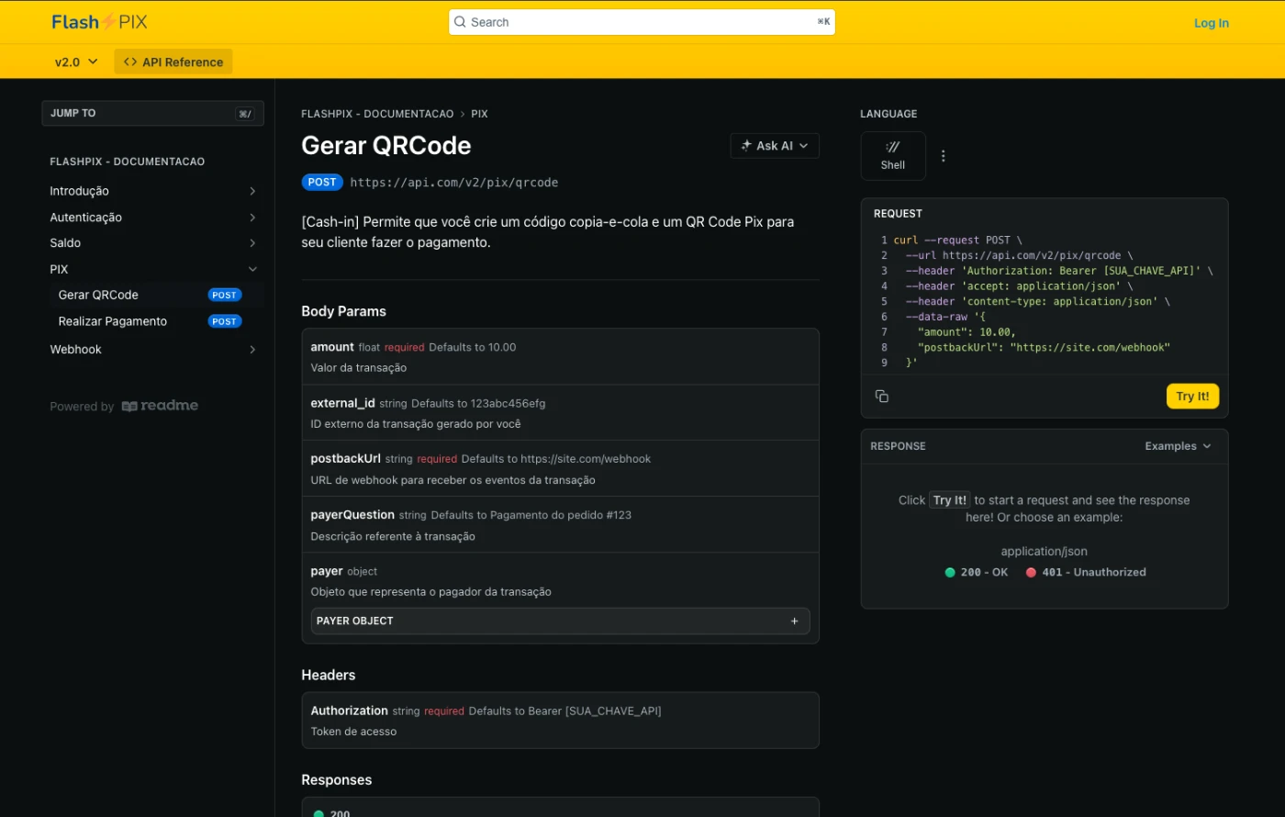The width and height of the screenshot is (1285, 817).
Task: Copy the request code snippet
Action: 881,397
